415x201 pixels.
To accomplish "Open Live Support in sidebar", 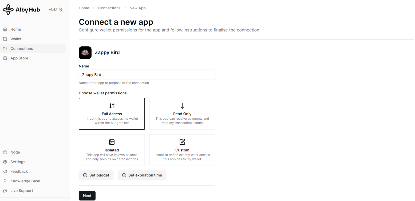I will tap(22, 191).
